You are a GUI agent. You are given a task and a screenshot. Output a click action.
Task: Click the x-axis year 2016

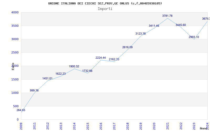101,126
